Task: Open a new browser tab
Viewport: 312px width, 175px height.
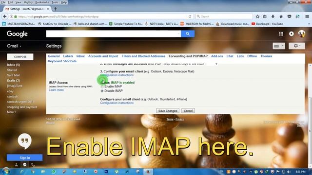Action: [x=56, y=9]
